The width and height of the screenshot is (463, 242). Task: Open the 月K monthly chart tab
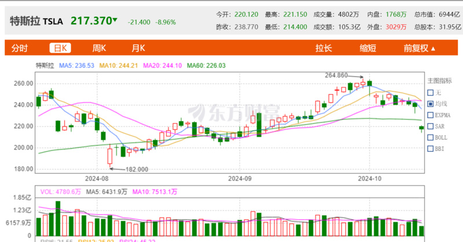pyautogui.click(x=138, y=48)
